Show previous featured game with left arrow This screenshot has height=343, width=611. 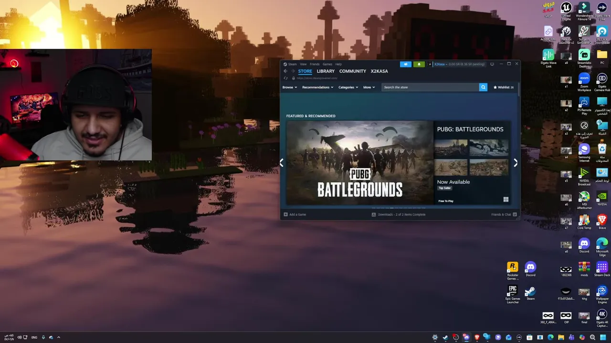[282, 163]
